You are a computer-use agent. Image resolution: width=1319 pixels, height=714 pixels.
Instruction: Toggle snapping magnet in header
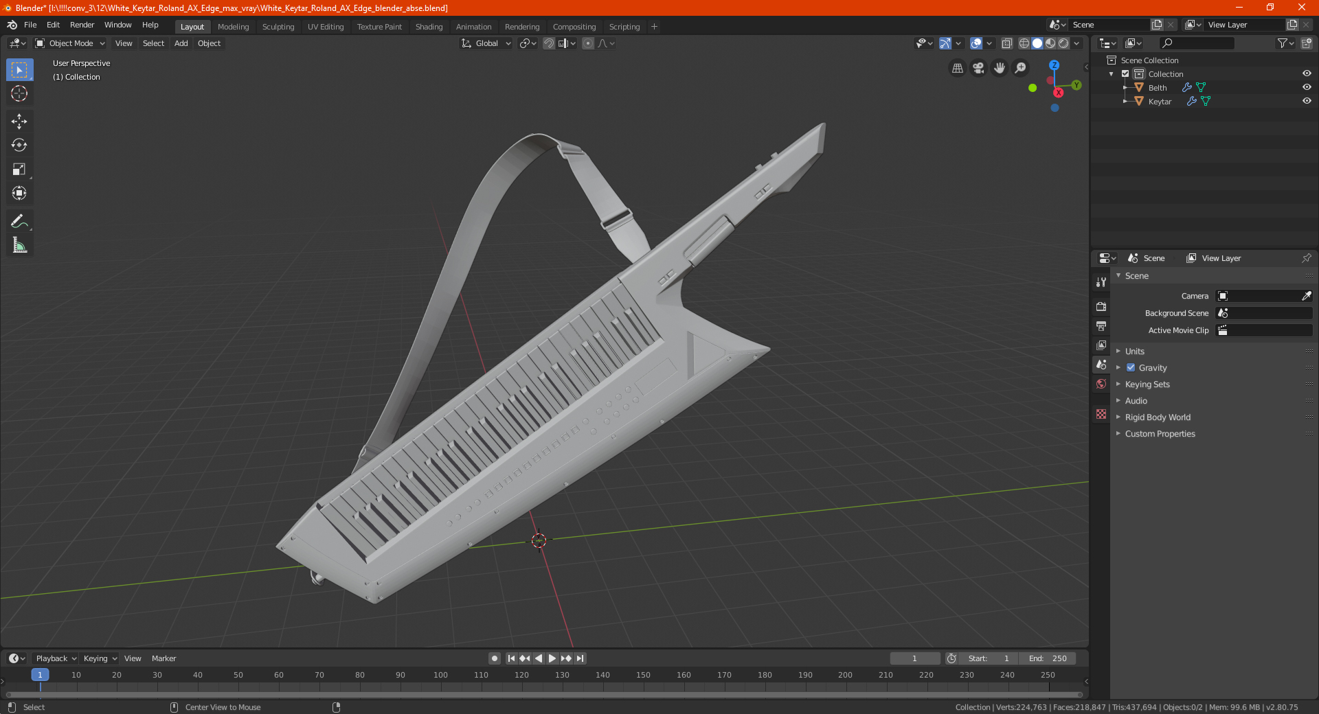coord(549,43)
